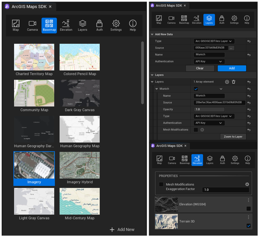Click the trash icon beside Layers array element
Screen dimensions: 259x237
click(x=233, y=82)
